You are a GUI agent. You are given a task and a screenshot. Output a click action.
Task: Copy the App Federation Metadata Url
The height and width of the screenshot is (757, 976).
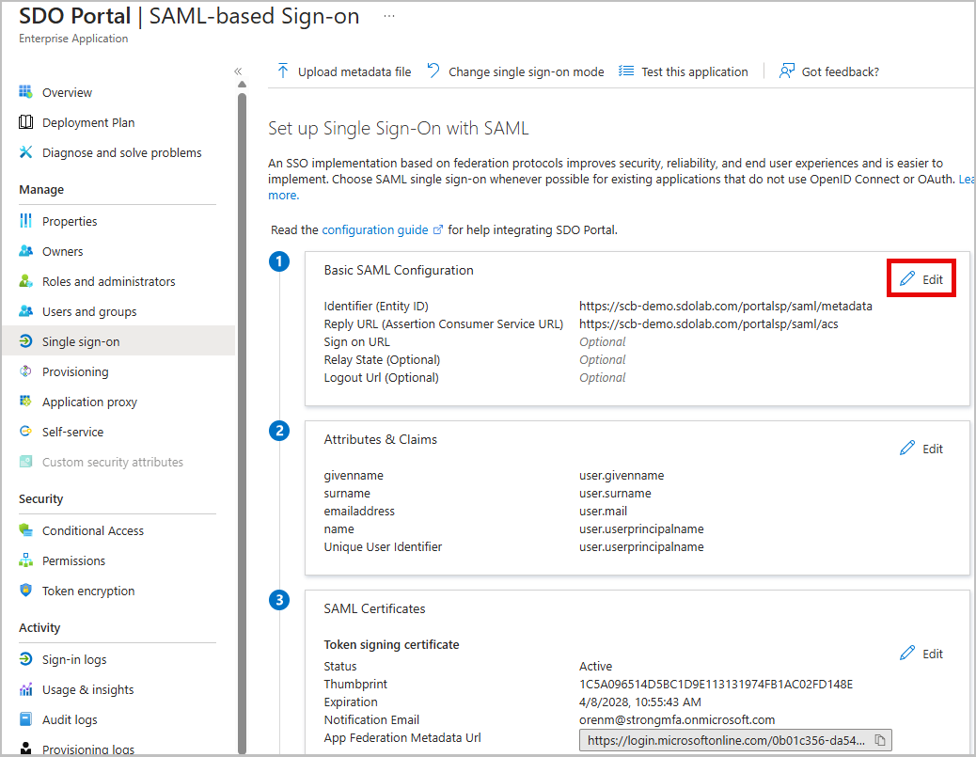tap(880, 740)
